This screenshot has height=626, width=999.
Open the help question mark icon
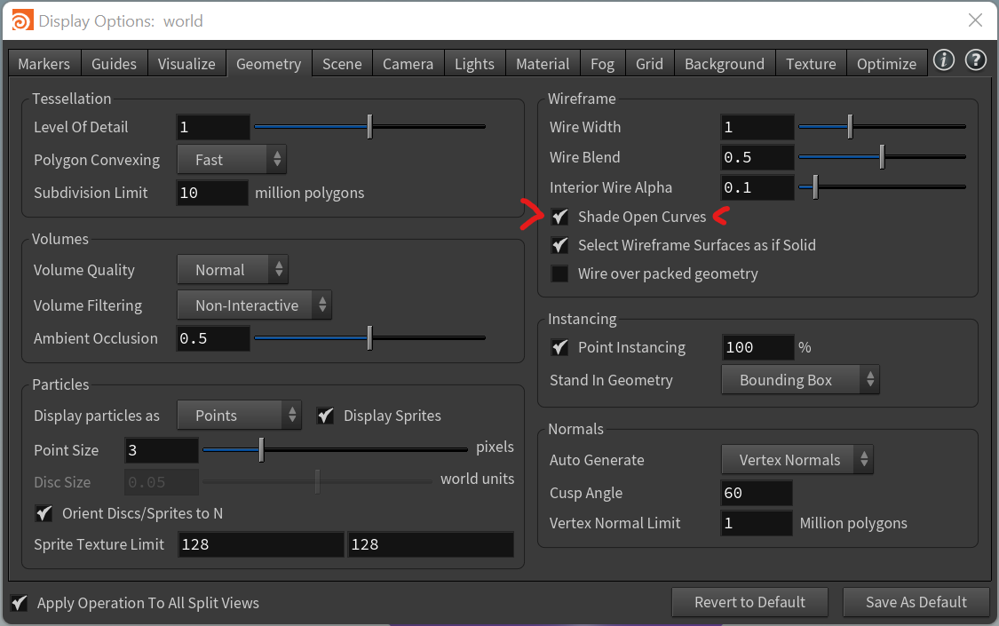tap(975, 60)
